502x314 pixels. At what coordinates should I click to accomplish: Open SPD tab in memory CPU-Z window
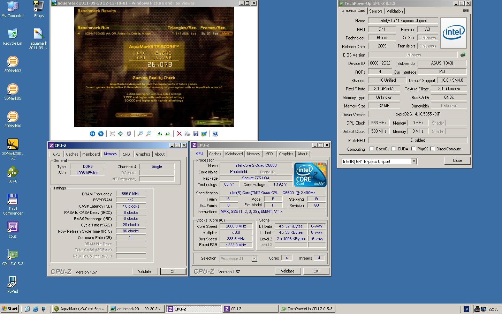pyautogui.click(x=127, y=154)
